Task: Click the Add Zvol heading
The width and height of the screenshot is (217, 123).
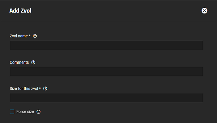Action: (20, 11)
